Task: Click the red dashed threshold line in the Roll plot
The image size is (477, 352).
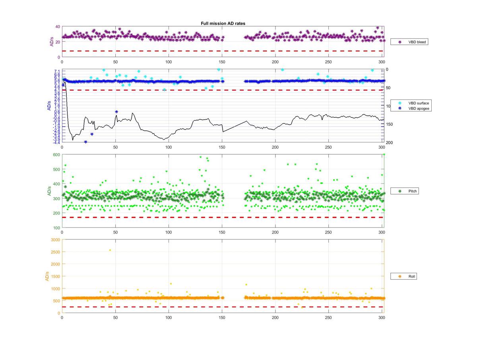Action: coord(223,307)
